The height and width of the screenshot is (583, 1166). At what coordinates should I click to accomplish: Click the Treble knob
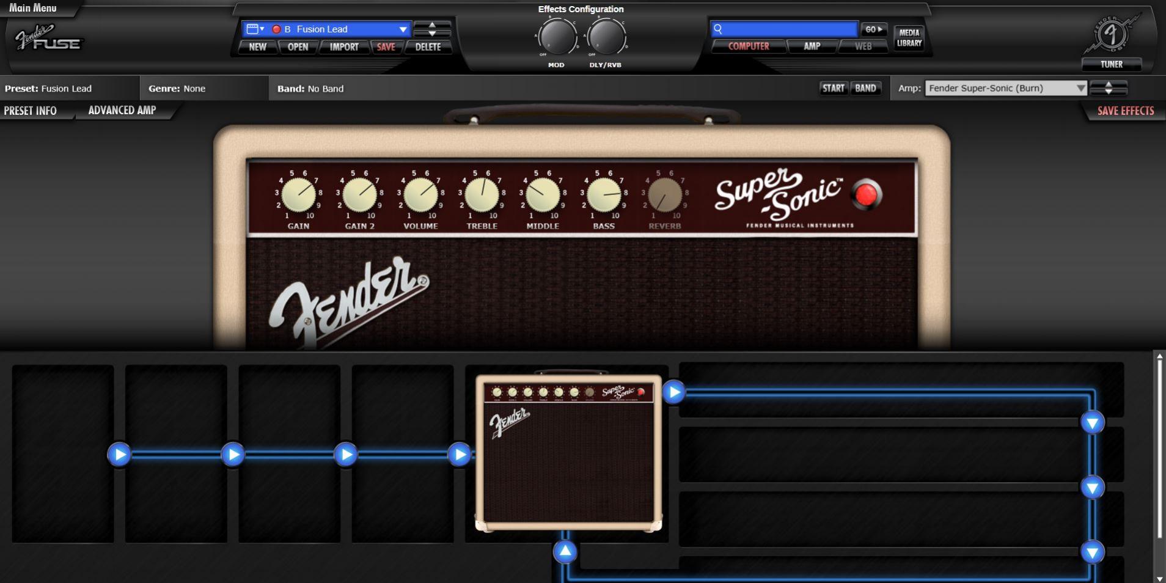(482, 195)
